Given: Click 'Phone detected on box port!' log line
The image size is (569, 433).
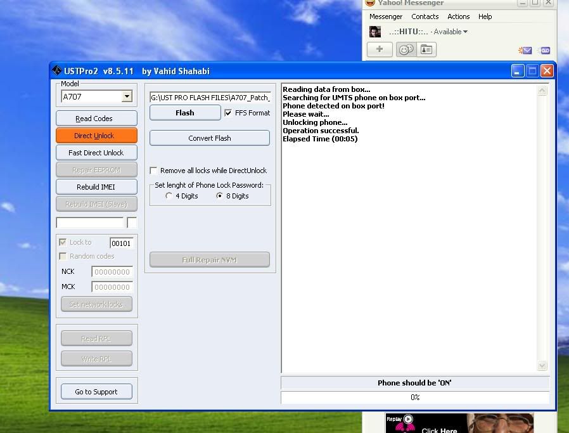Looking at the screenshot, I should [333, 106].
